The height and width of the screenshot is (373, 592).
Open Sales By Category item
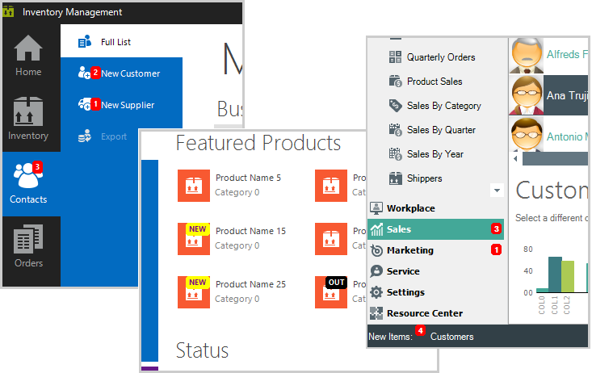point(443,106)
